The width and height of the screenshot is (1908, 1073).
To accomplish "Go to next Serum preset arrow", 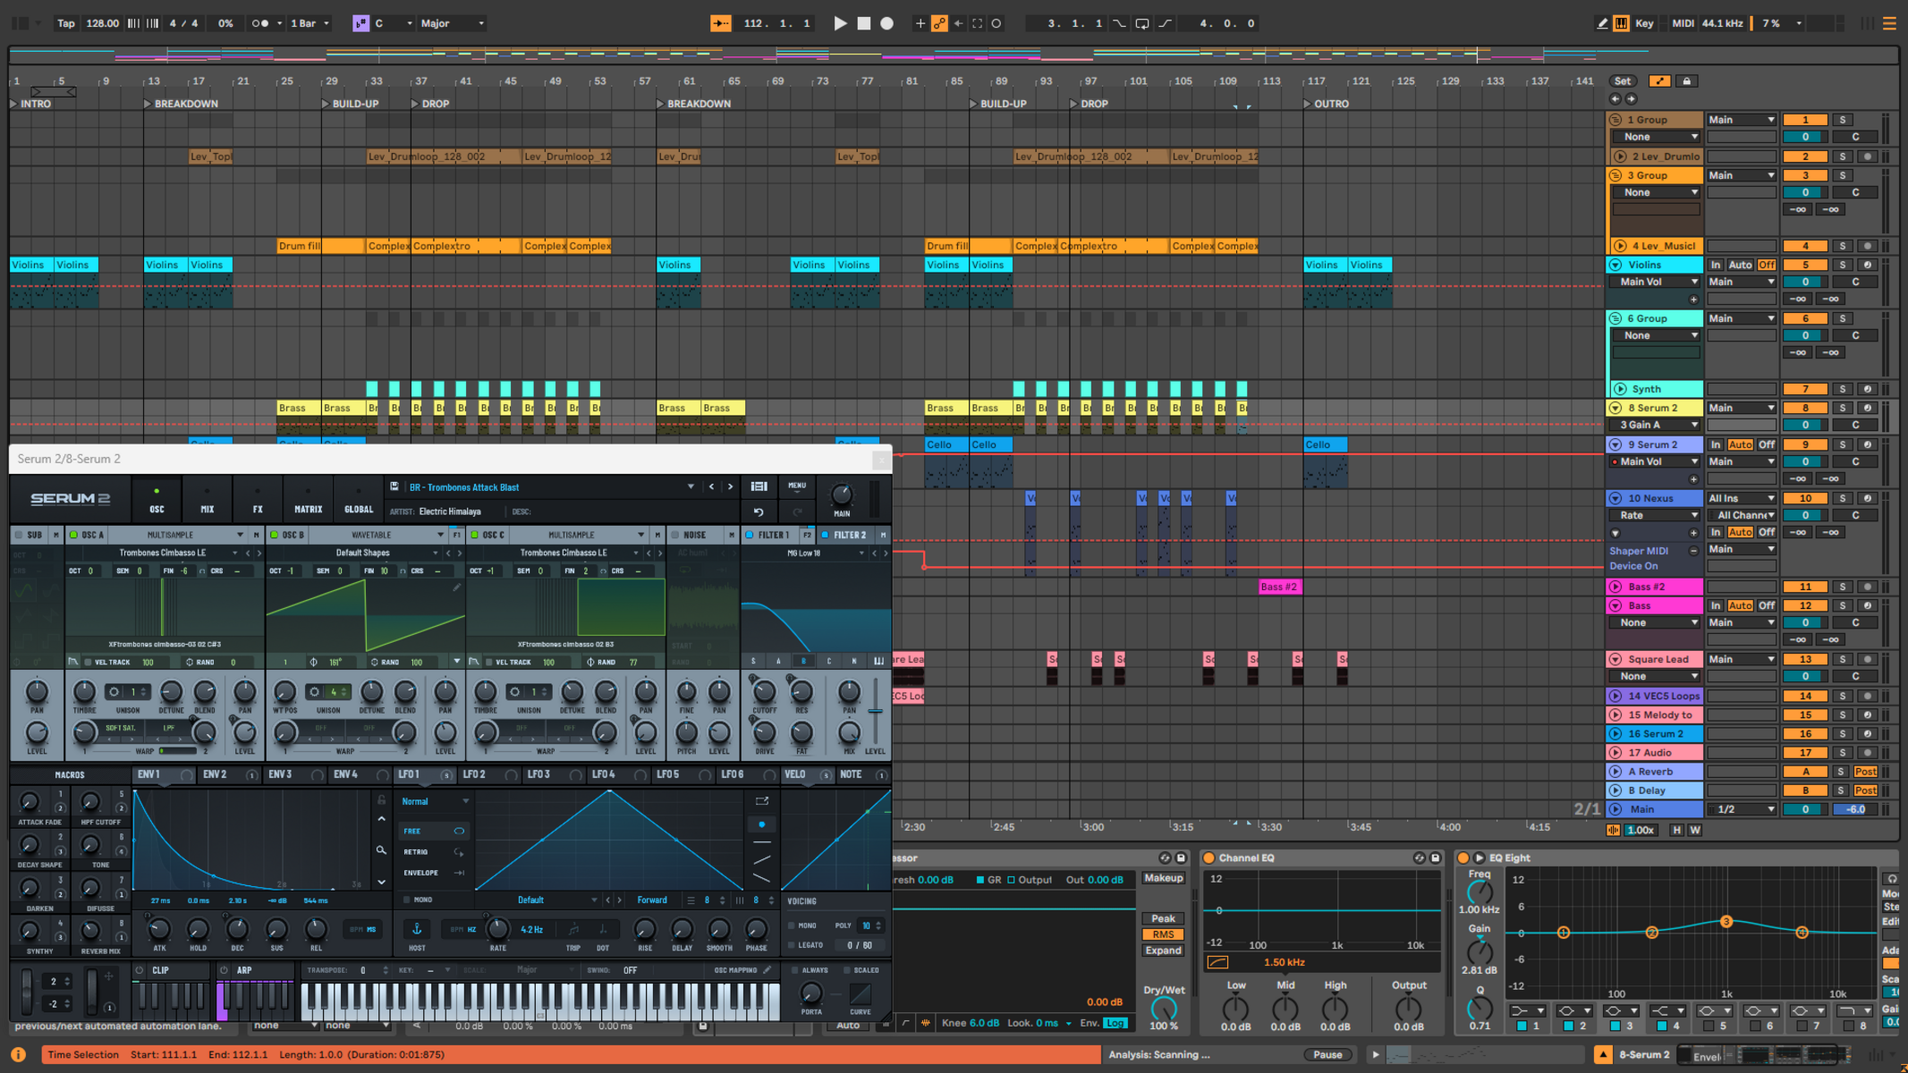I will click(731, 486).
